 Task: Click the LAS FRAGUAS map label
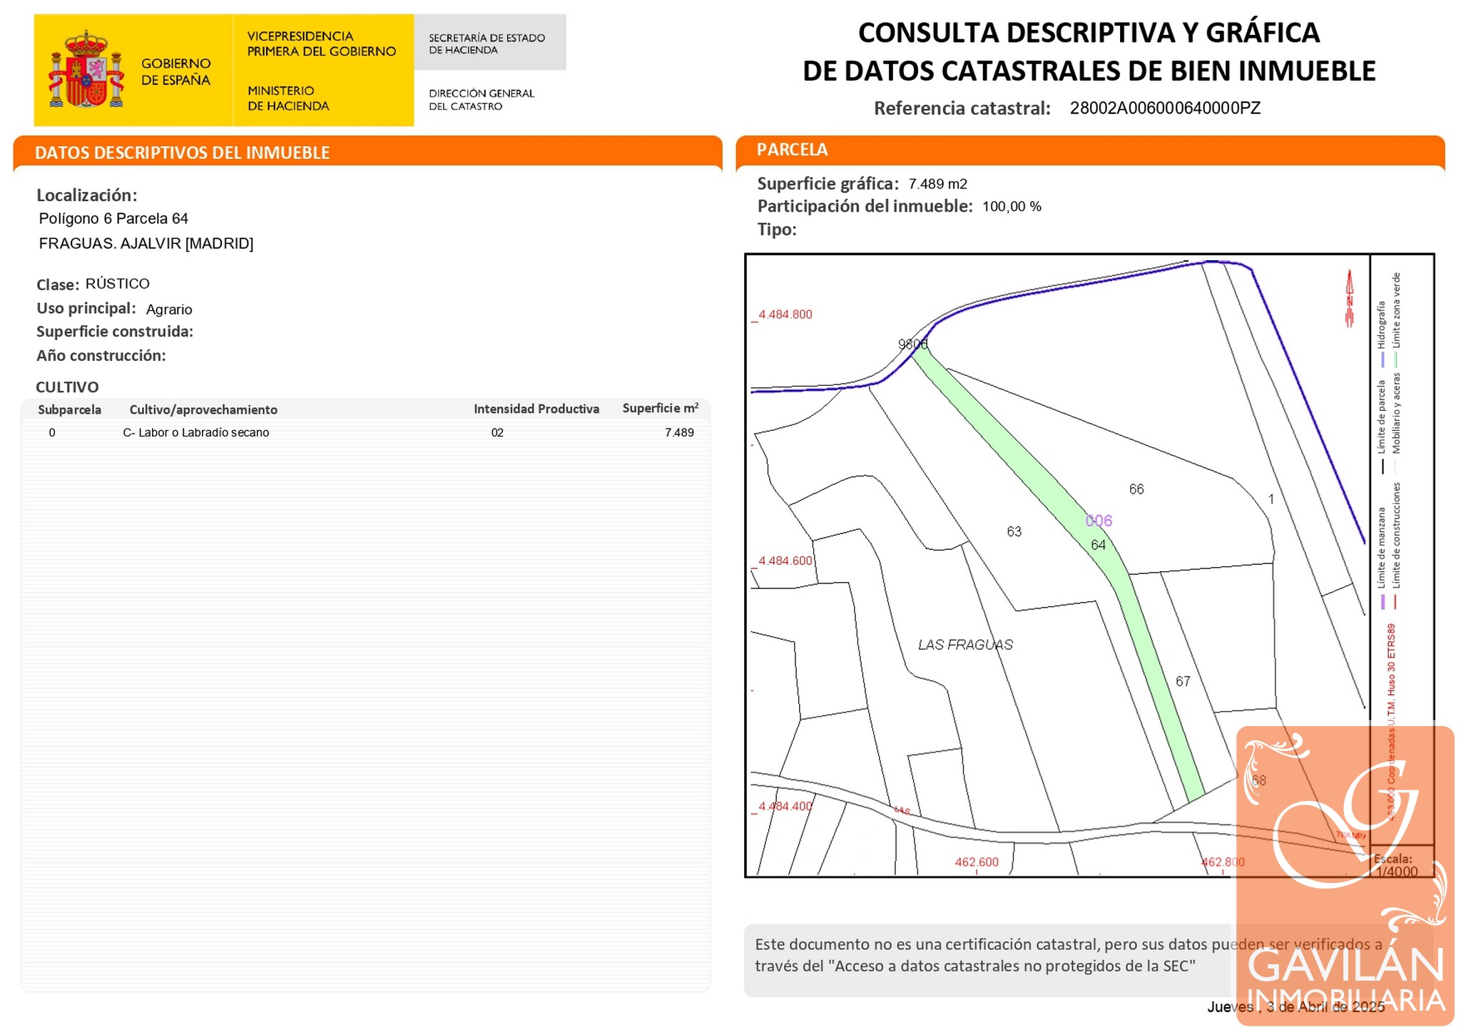(964, 645)
